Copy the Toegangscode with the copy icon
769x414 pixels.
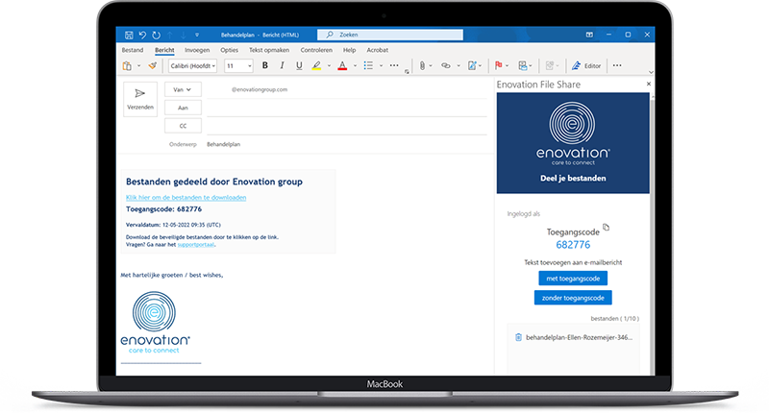[606, 228]
